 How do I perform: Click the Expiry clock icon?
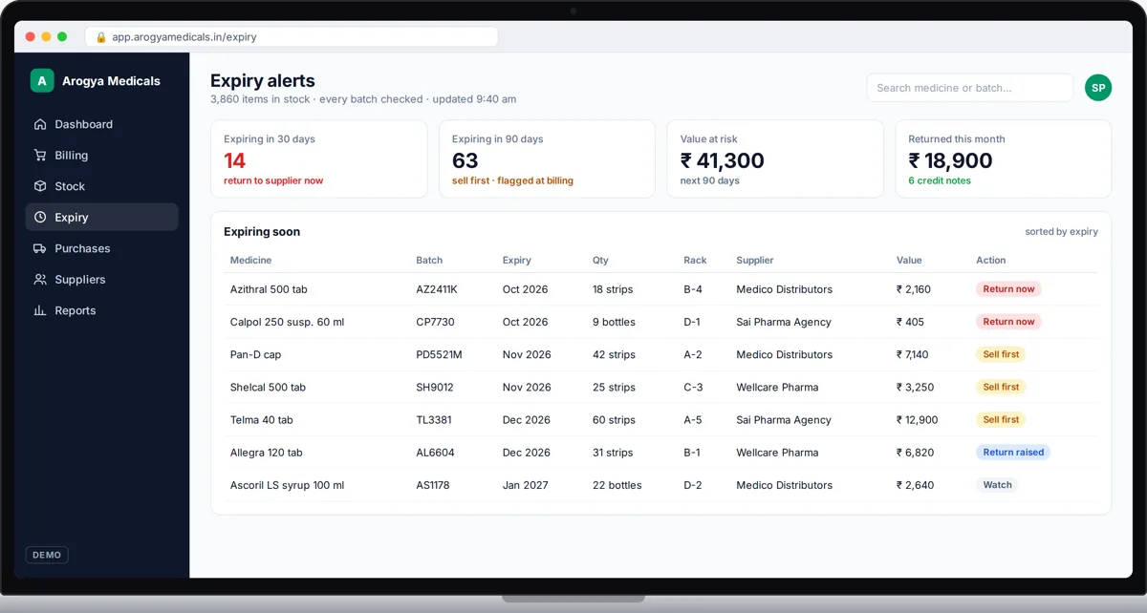[x=40, y=217]
